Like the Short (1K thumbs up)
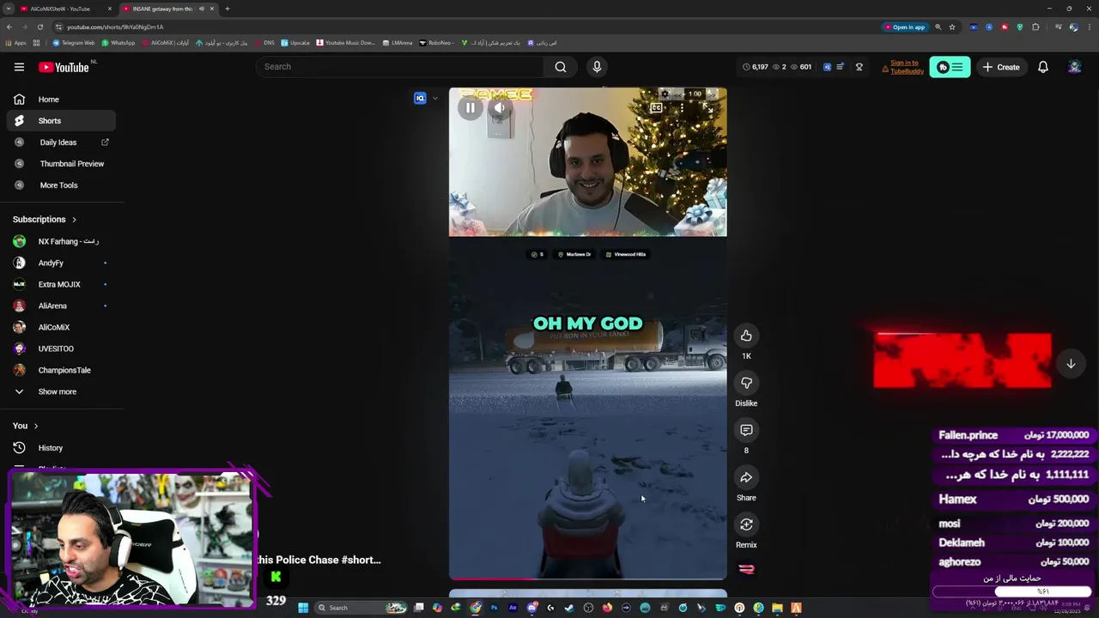The height and width of the screenshot is (618, 1099). click(746, 336)
